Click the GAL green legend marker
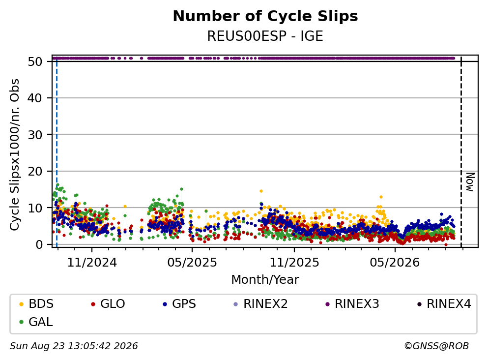Viewport: 488px width, 361px height. click(x=21, y=322)
